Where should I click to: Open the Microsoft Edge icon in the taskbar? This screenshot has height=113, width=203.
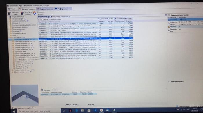tap(77, 110)
